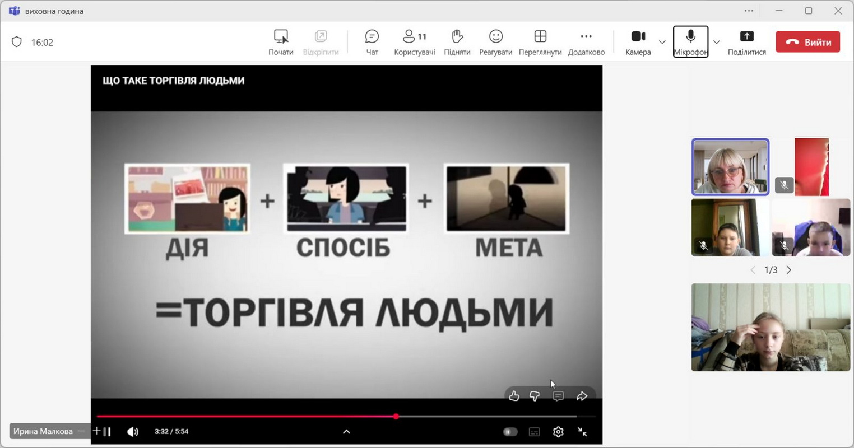Viewport: 854px width, 448px height.
Task: Expand microphone options dropdown arrow
Action: point(716,43)
